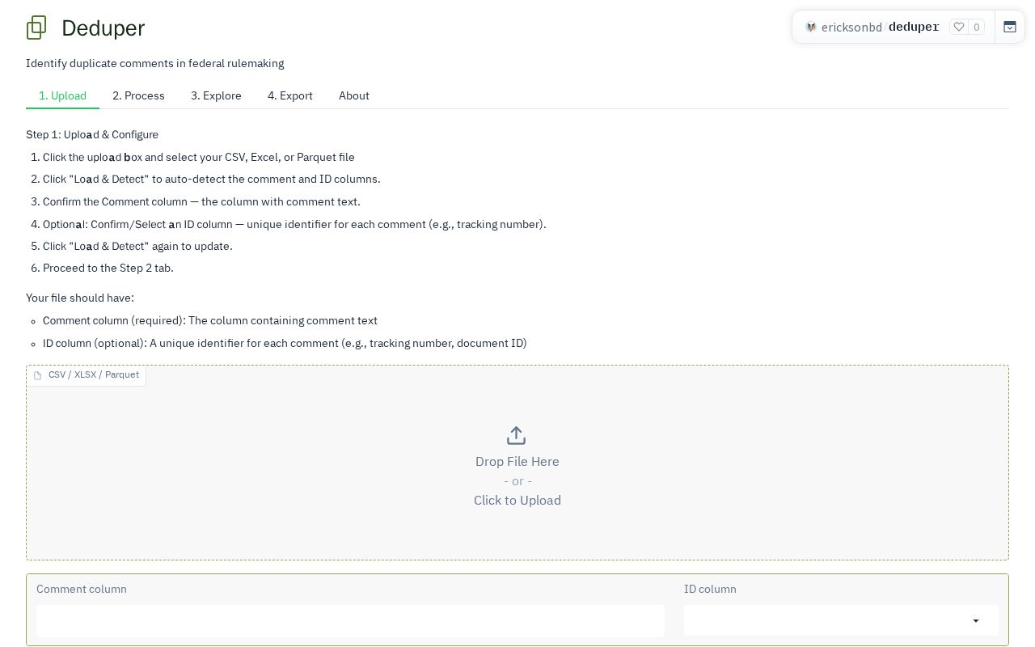Like the space with the heart icon
The height and width of the screenshot is (647, 1035).
959,27
